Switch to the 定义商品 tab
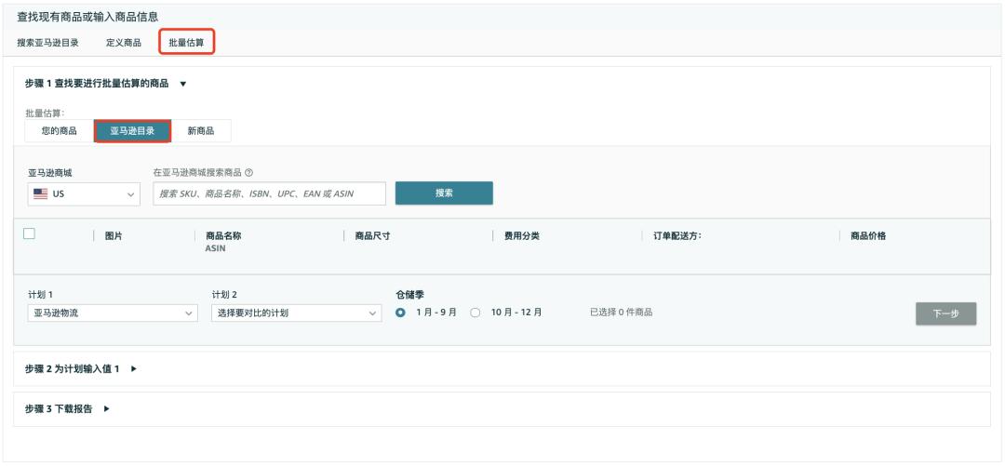Image resolution: width=1005 pixels, height=466 pixels. click(x=124, y=43)
